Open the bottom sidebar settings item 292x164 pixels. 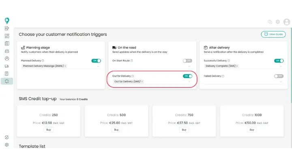click(x=7, y=145)
